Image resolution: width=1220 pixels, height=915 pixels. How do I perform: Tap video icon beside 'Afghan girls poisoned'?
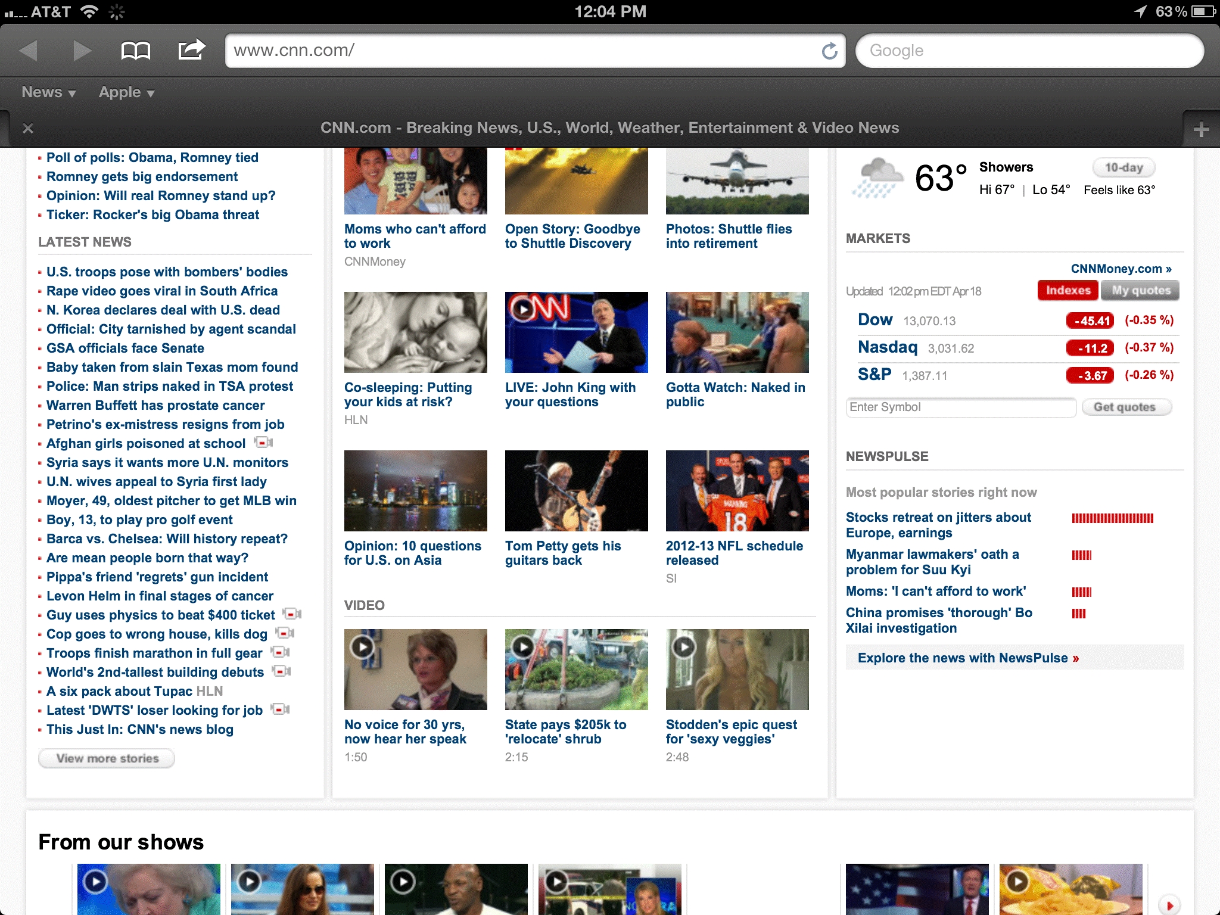click(263, 443)
